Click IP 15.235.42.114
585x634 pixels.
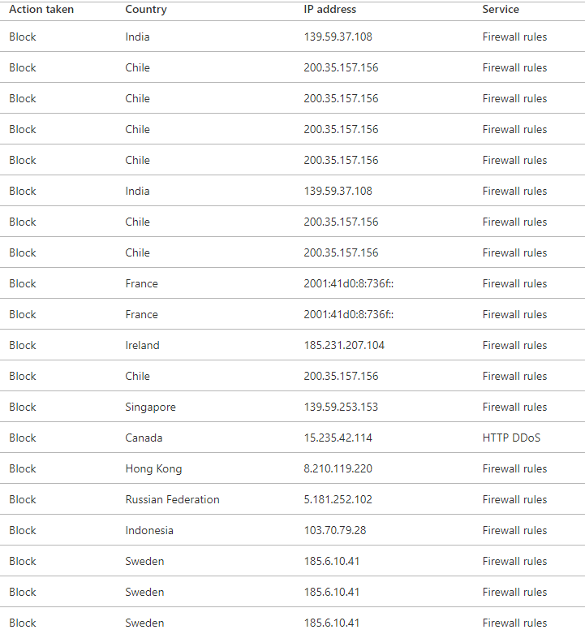click(338, 438)
